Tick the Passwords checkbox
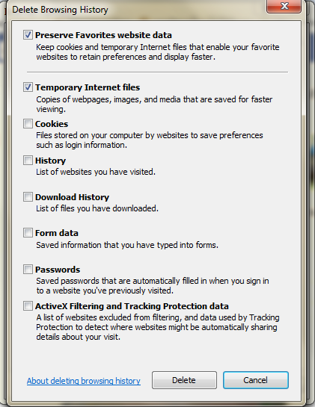315x407 pixels. 28,269
